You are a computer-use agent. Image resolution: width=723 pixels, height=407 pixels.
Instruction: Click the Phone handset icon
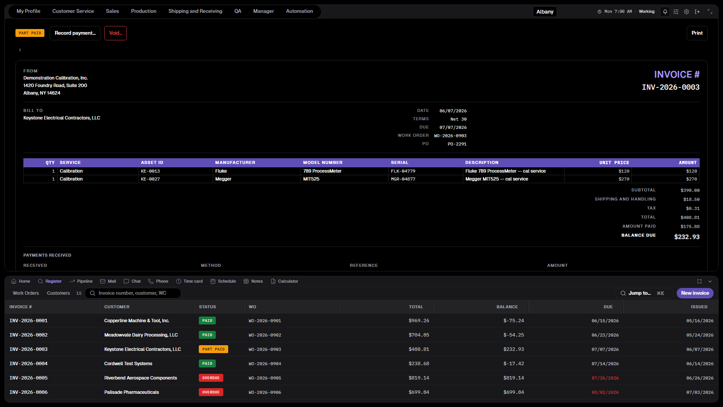tap(151, 282)
